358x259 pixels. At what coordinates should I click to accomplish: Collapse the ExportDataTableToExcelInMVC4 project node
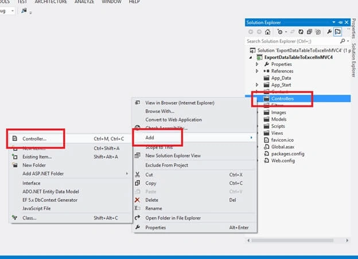click(251, 57)
